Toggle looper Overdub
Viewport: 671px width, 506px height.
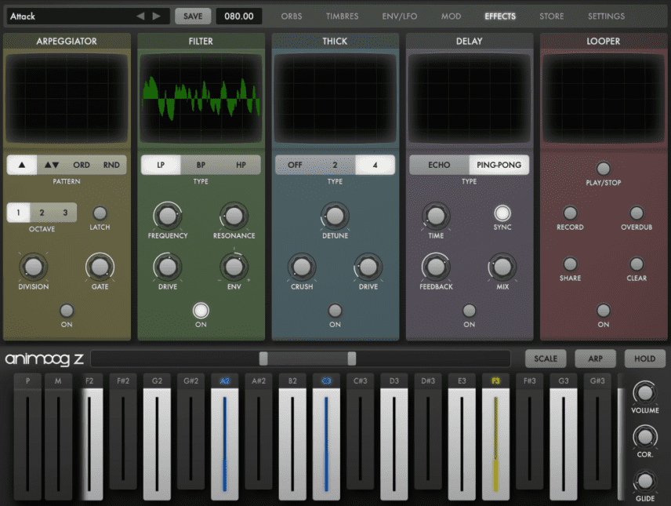click(637, 213)
